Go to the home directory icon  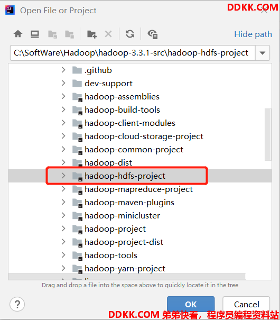[18, 34]
